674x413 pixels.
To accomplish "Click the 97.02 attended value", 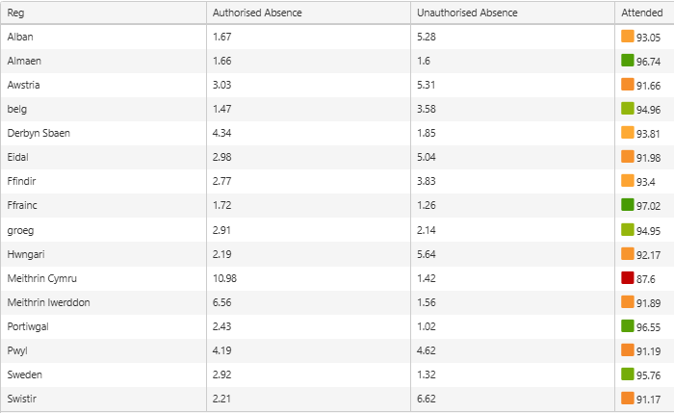I will pyautogui.click(x=649, y=206).
